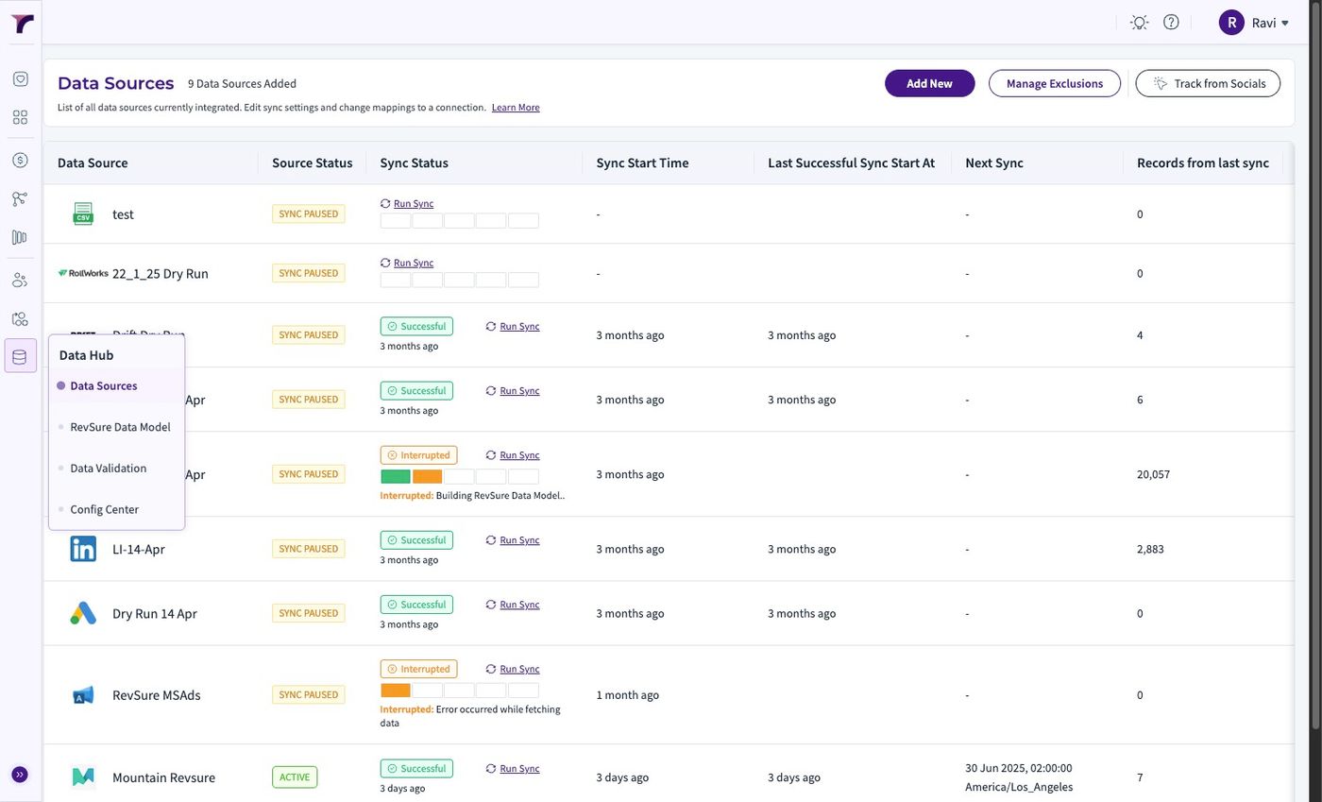Open the people/users sidebar icon
Viewport: 1322px width, 802px height.
click(x=20, y=281)
